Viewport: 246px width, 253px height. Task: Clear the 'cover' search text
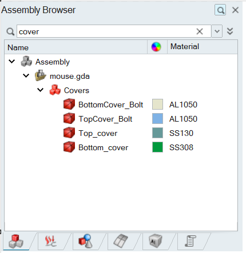point(200,31)
